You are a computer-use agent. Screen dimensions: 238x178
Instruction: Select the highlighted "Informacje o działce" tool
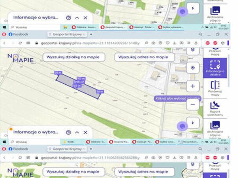(x=215, y=67)
